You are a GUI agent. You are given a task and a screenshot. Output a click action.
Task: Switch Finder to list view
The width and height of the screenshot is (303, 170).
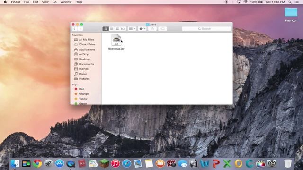pos(112,29)
